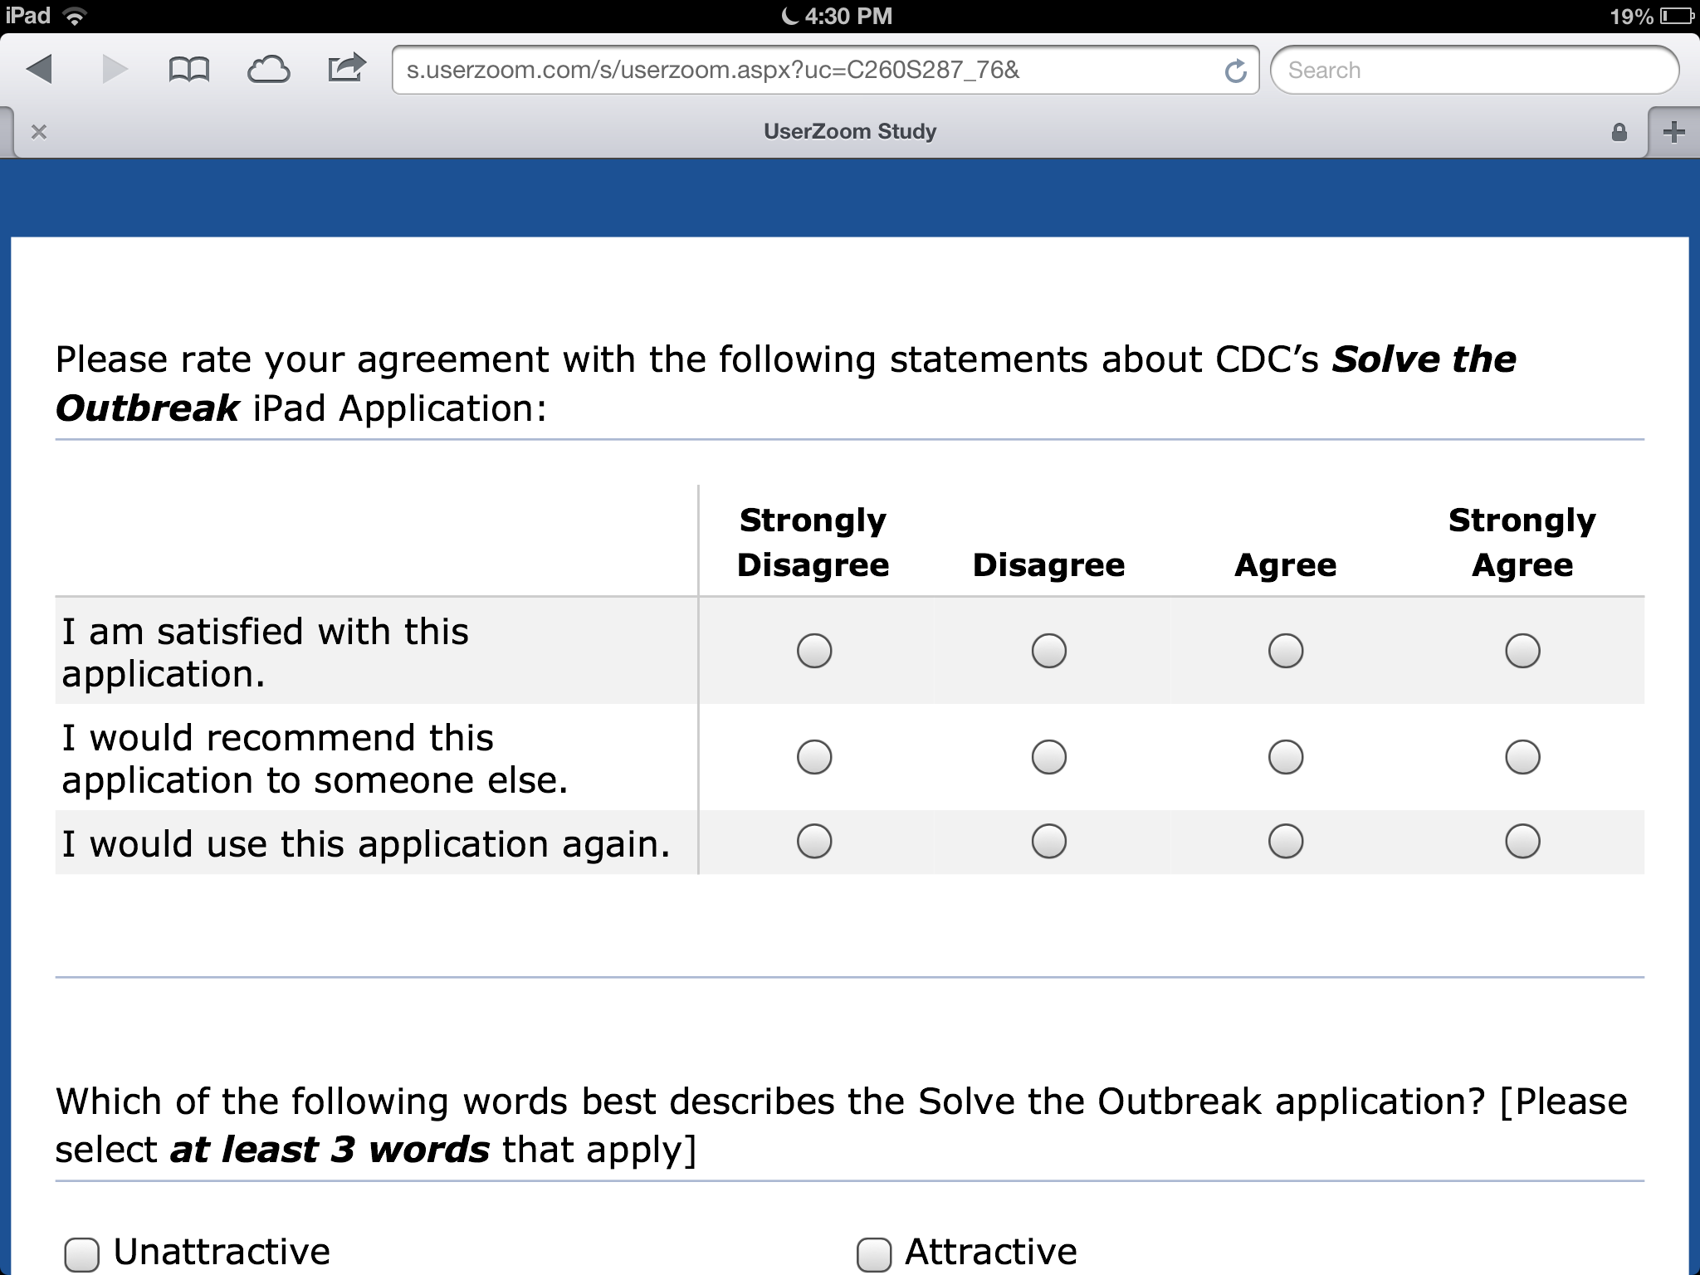
Task: Open a new tab with plus button
Action: (1673, 132)
